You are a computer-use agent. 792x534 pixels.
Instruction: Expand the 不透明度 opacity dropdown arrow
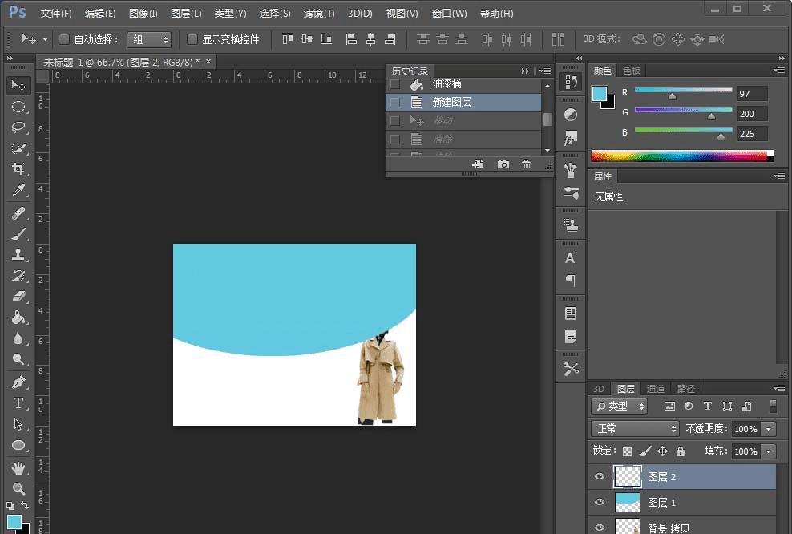[x=769, y=429]
